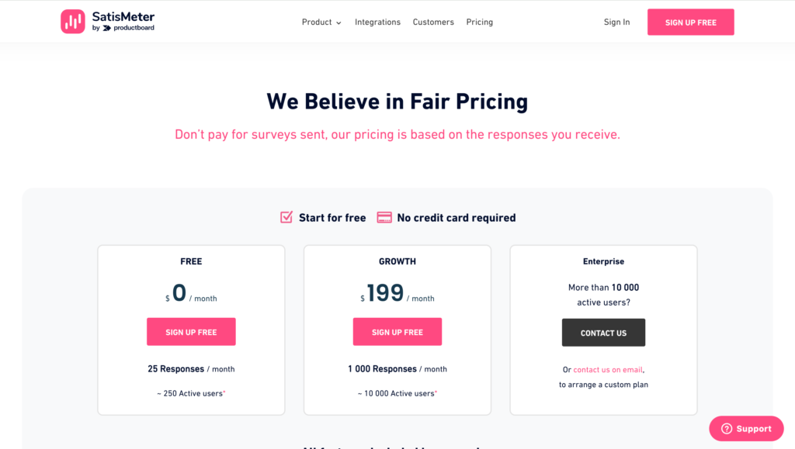Click the asterisk beside 10 000 Active users

pos(437,392)
